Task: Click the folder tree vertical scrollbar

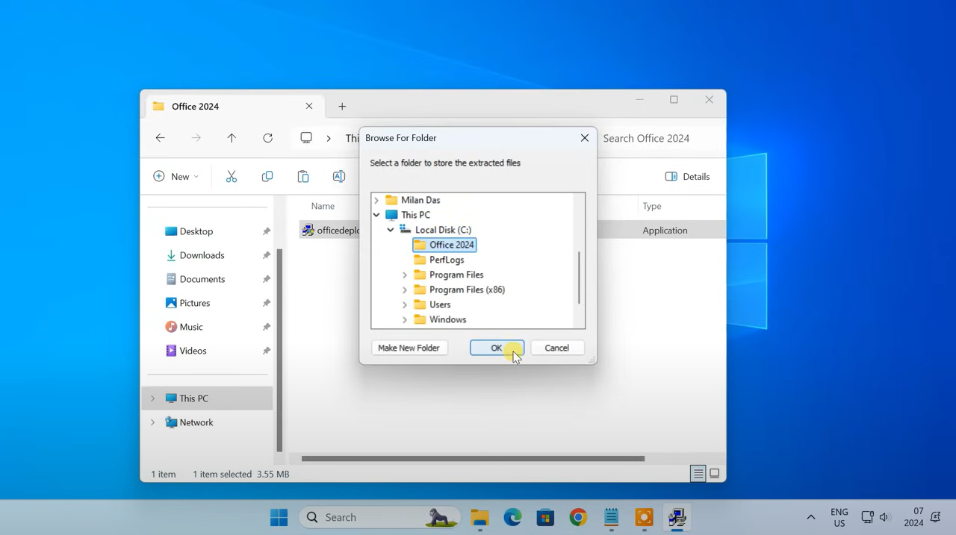Action: pyautogui.click(x=579, y=278)
